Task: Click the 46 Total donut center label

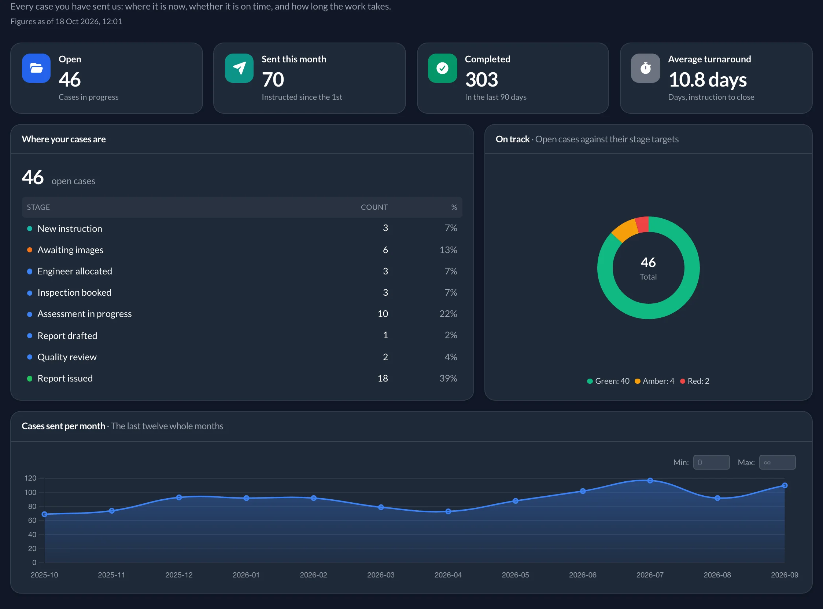Action: [648, 268]
